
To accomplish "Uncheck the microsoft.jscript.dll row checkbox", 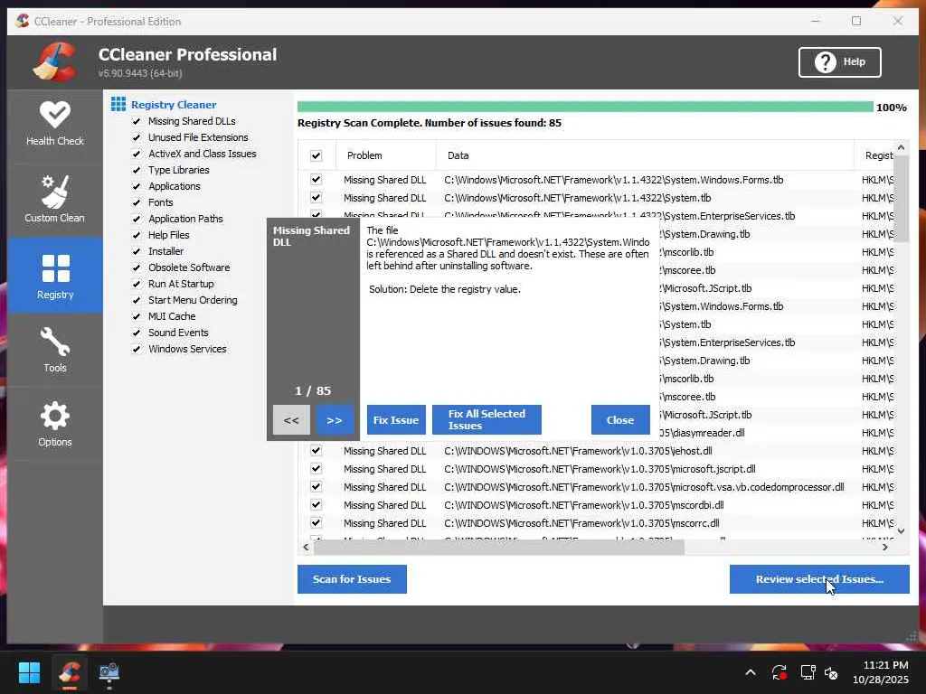I will pyautogui.click(x=316, y=469).
